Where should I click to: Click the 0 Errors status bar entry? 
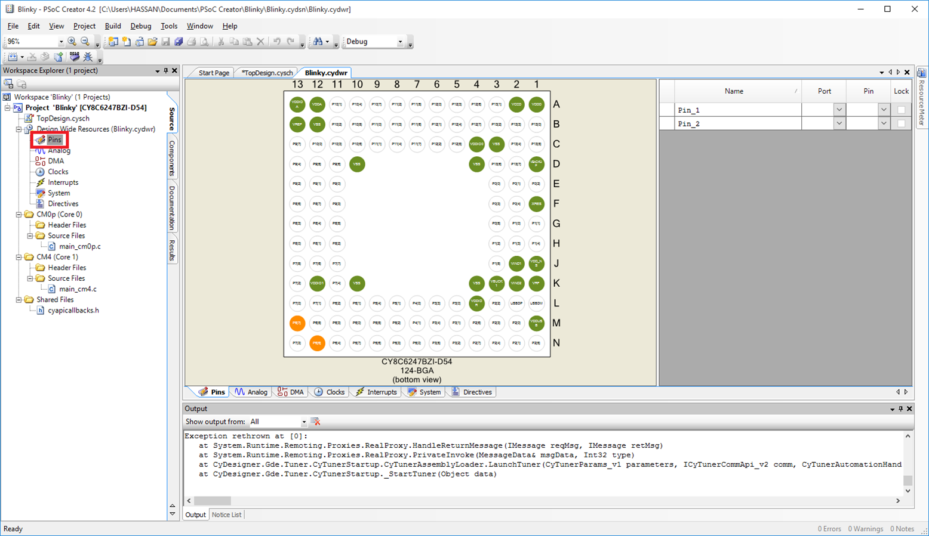tap(829, 529)
